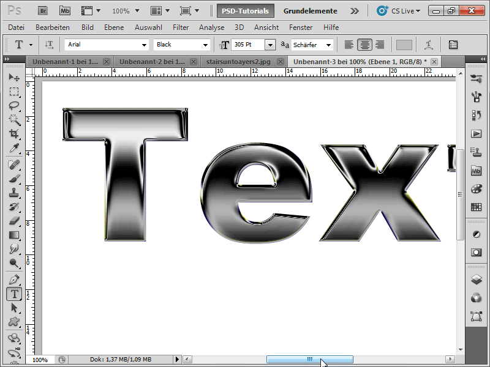Viewport: 490px width, 367px height.
Task: Select the Lasso tool
Action: [x=14, y=105]
